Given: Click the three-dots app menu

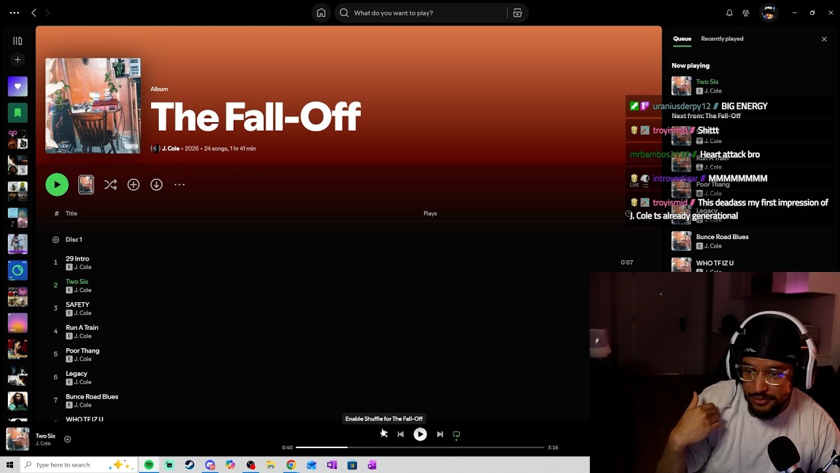Looking at the screenshot, I should [x=14, y=12].
